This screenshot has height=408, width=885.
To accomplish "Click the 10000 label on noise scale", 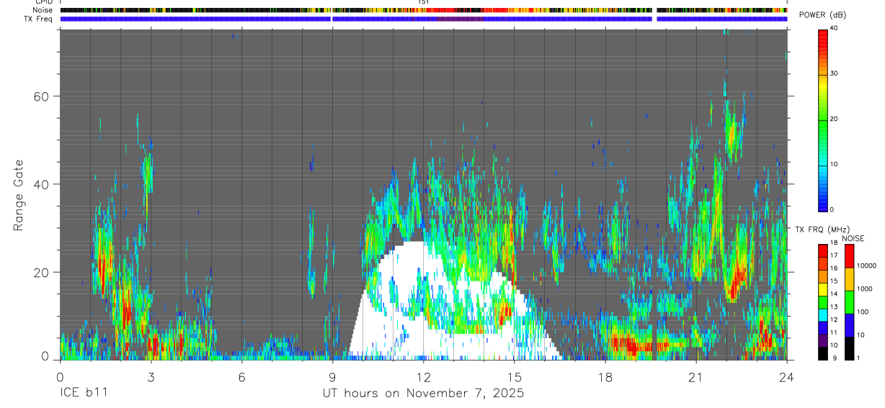I will (867, 266).
